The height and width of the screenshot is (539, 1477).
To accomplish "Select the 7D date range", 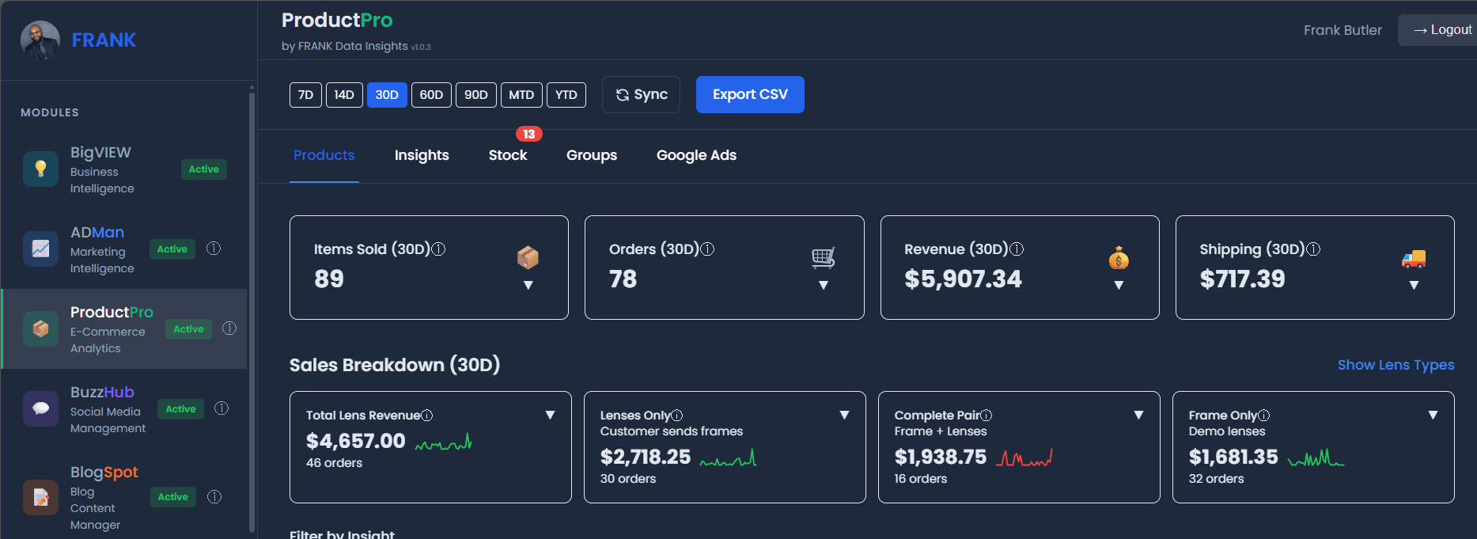I will [x=306, y=95].
